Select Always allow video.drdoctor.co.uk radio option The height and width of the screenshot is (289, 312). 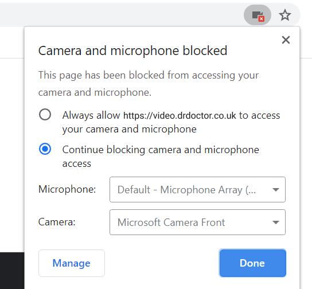click(45, 115)
